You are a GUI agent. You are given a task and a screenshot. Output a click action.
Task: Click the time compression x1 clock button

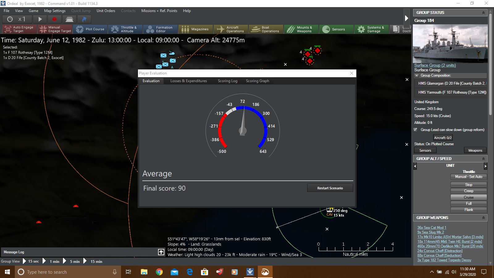[16, 19]
